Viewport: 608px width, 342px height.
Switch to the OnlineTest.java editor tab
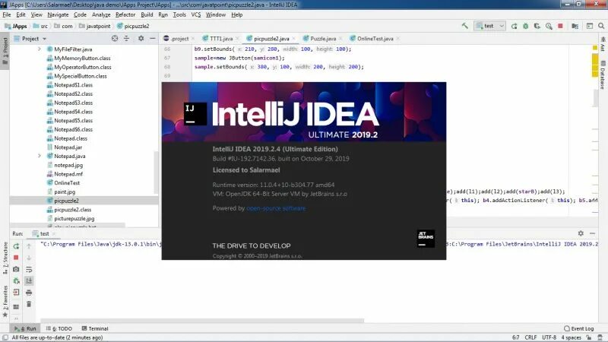(x=375, y=39)
